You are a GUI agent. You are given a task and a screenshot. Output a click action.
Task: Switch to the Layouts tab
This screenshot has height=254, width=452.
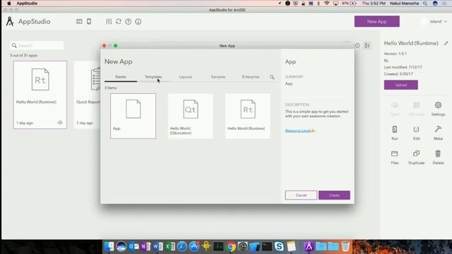point(186,77)
